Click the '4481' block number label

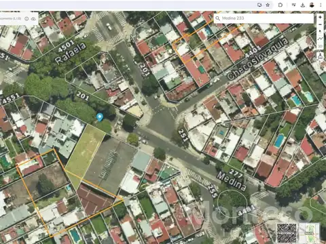tap(247, 210)
